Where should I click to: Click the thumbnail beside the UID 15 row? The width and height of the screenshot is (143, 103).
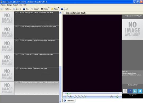click(7, 88)
